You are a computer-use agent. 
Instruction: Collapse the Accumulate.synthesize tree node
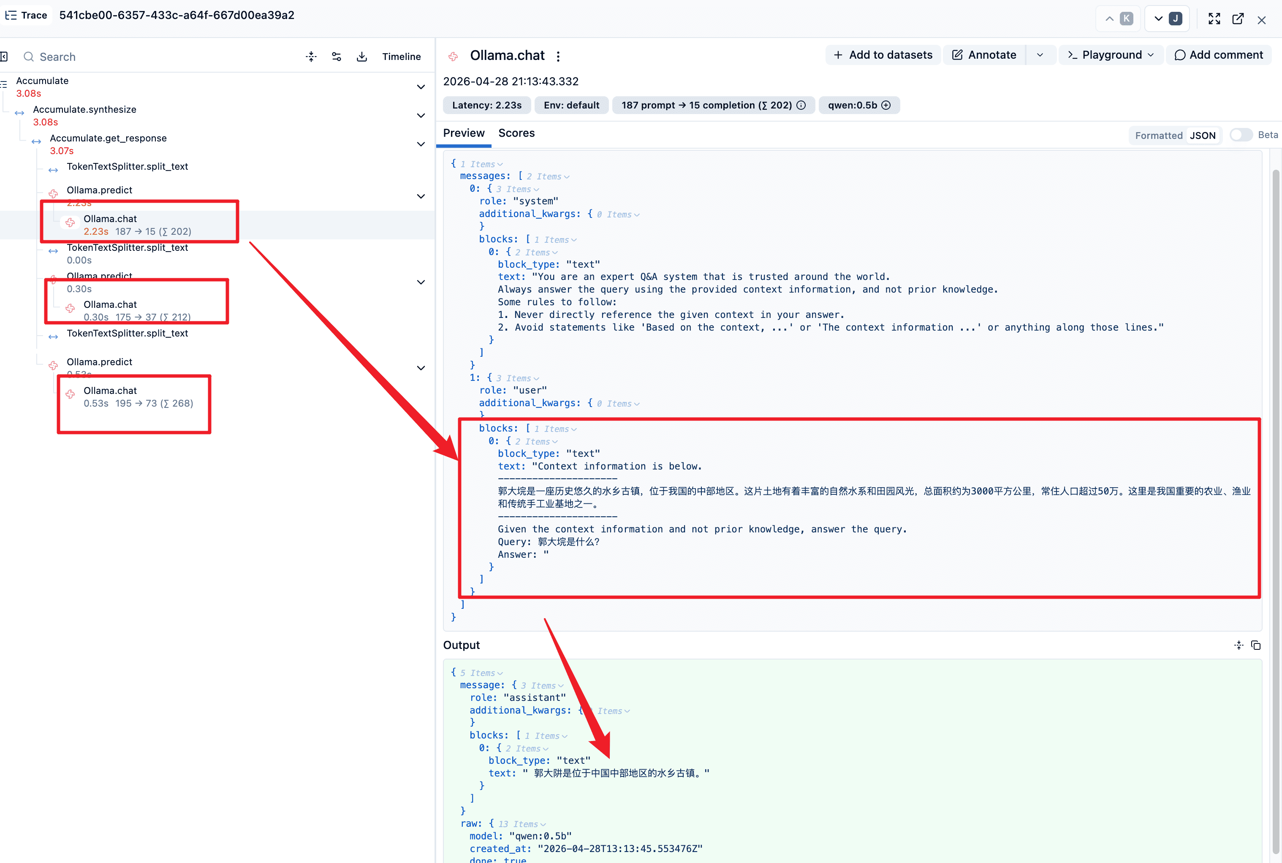click(x=421, y=116)
